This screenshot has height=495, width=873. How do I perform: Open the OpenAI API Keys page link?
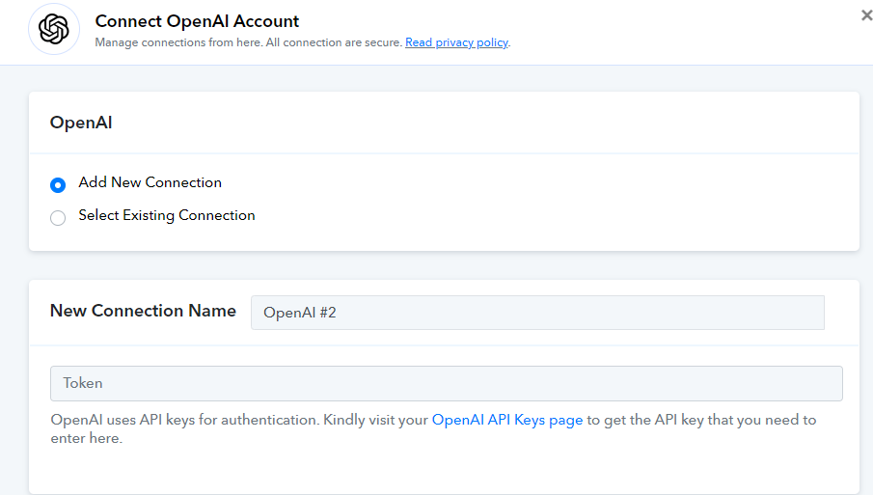tap(507, 420)
